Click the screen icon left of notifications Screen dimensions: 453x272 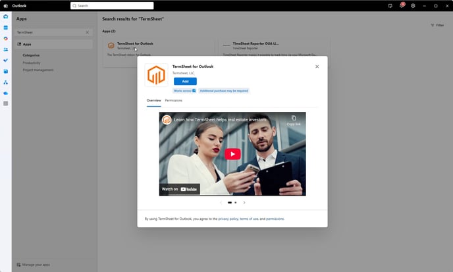[x=390, y=6]
